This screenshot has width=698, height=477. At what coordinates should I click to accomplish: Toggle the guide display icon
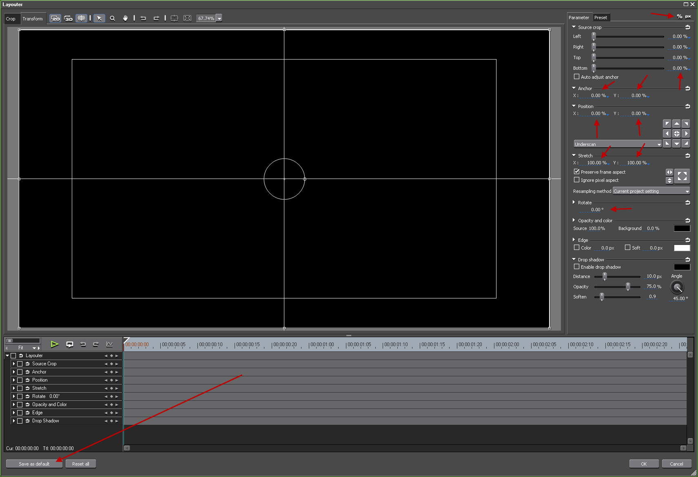(82, 18)
